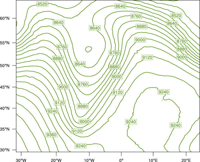Select the lowest 9240 contour label

80,146
